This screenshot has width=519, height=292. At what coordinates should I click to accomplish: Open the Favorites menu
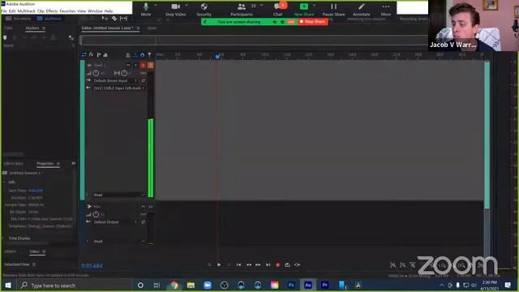[x=67, y=11]
